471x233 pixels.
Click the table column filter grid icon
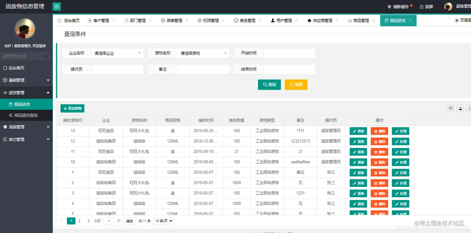coord(450,108)
